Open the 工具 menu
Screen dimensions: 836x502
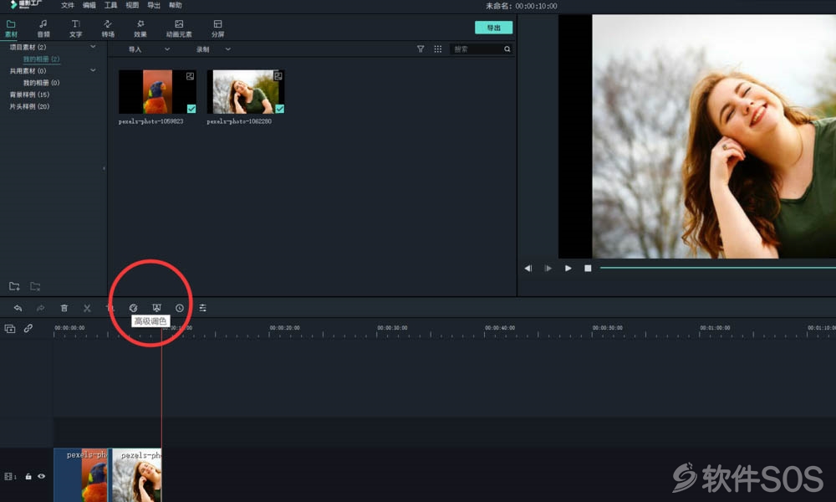(110, 5)
